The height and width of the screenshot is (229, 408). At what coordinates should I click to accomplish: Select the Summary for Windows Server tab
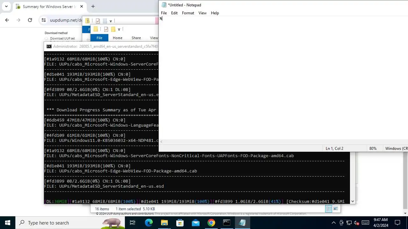tap(49, 6)
